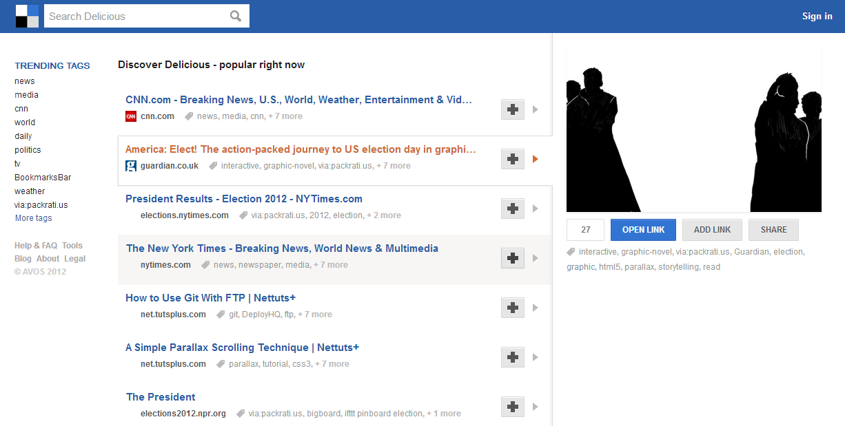The width and height of the screenshot is (845, 426).
Task: Add the America: Elect! link with plus
Action: (512, 159)
